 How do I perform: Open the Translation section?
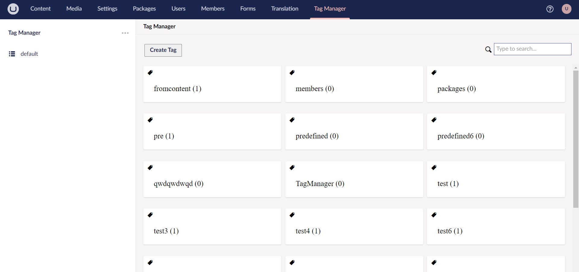285,9
